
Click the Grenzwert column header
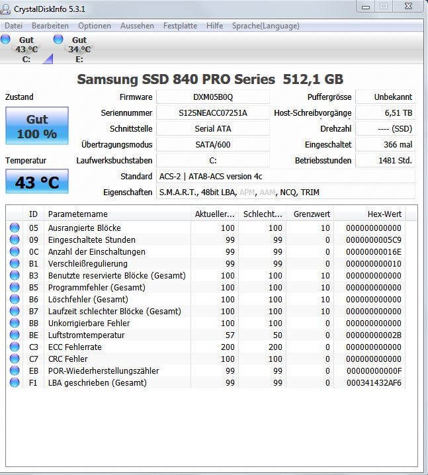coord(310,214)
